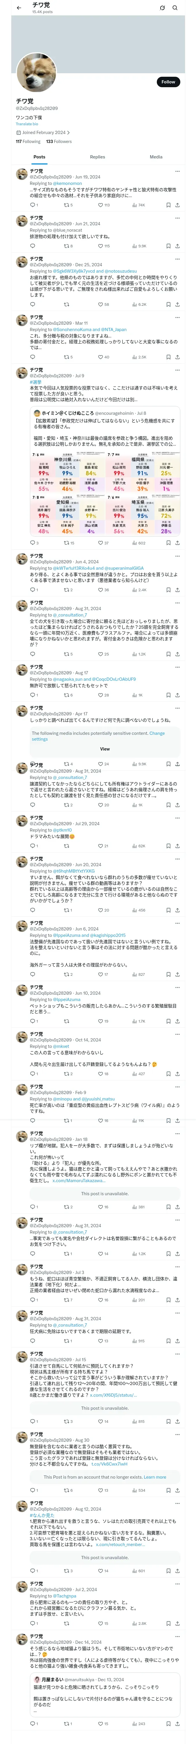Go back using the top-left arrow
The image size is (196, 1744).
coord(18,8)
